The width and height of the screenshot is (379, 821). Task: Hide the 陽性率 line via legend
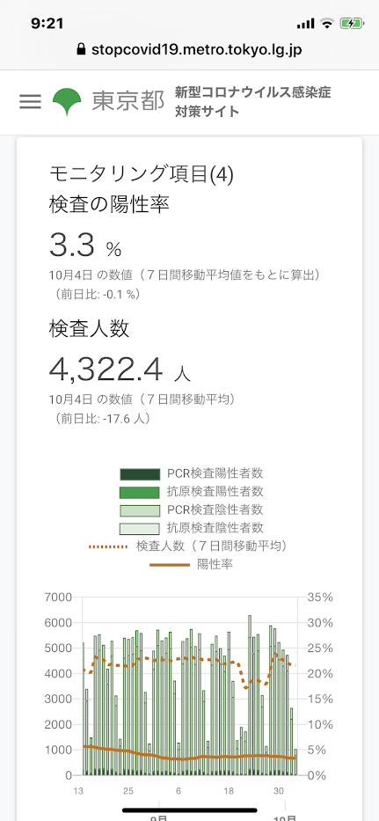(191, 564)
